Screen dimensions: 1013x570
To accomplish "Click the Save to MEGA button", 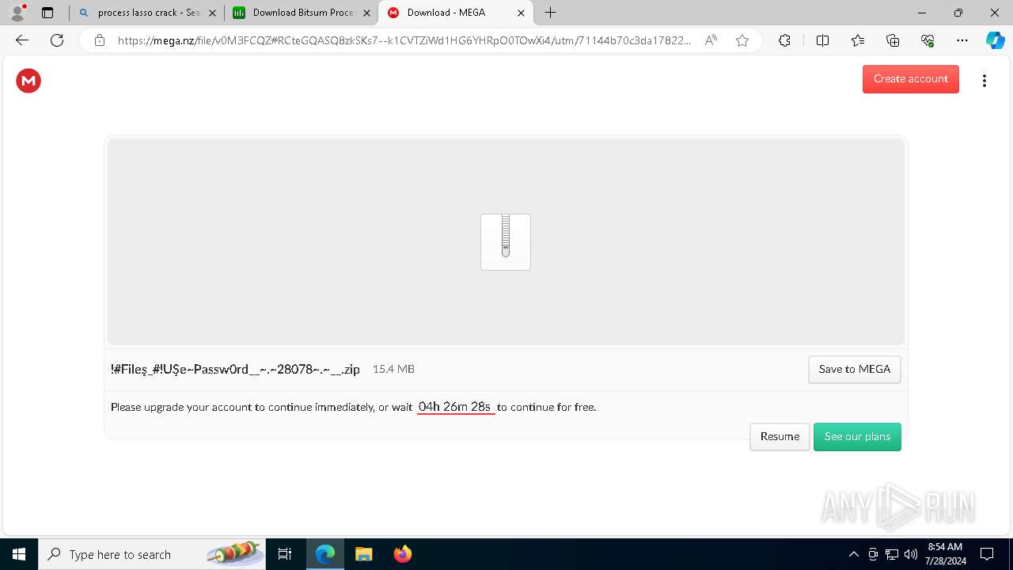I will [x=854, y=370].
